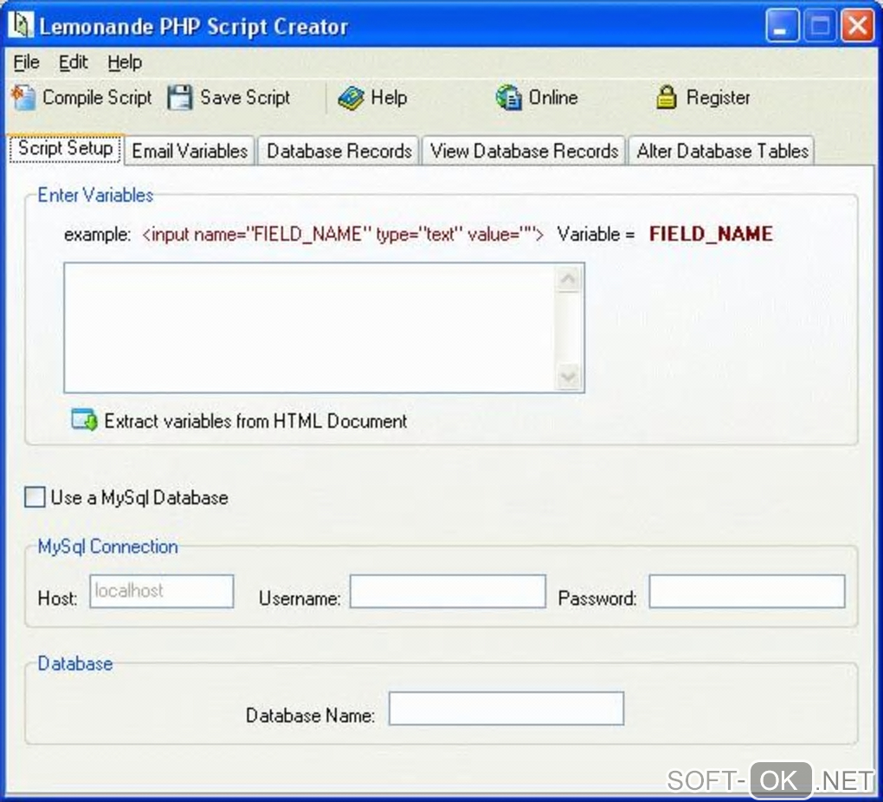Open the Edit menu
This screenshot has height=802, width=883.
tap(74, 62)
